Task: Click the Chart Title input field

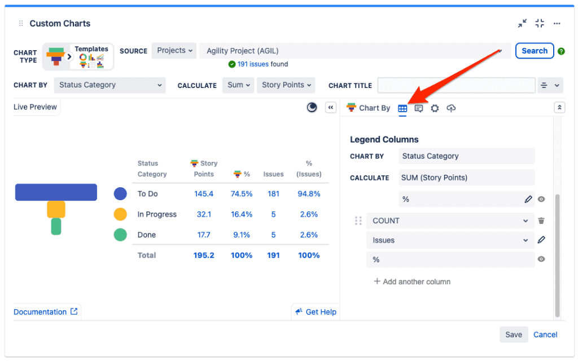Action: click(456, 86)
